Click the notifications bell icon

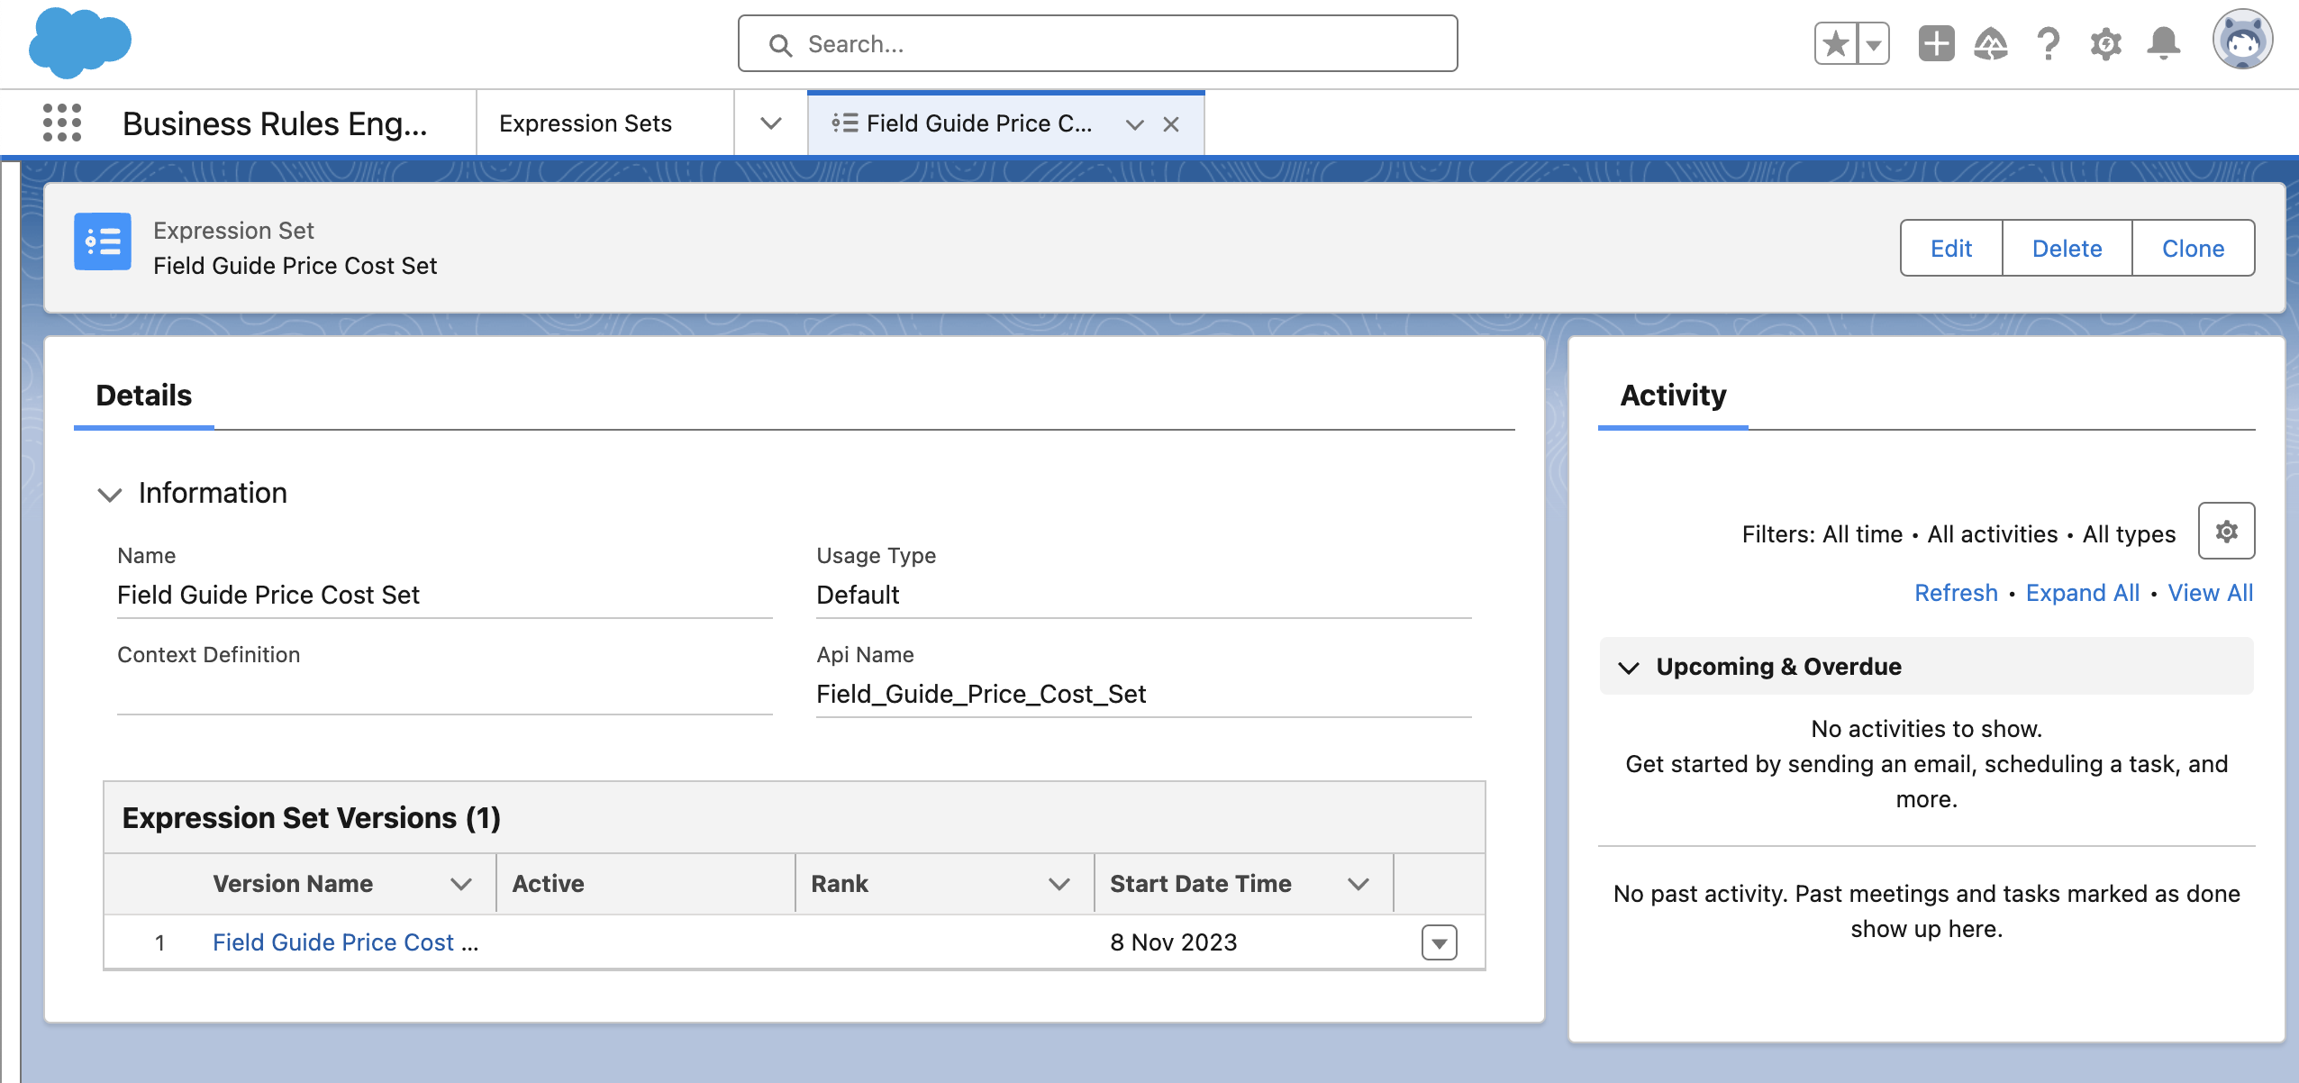pyautogui.click(x=2166, y=42)
